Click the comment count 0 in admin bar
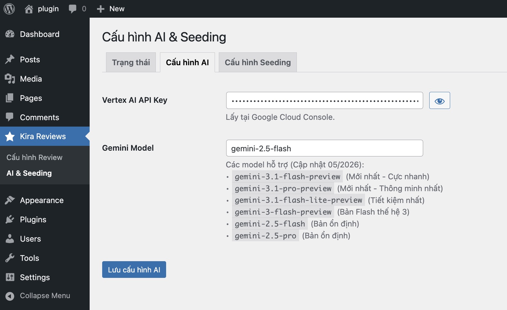This screenshot has height=310, width=507. pos(84,9)
